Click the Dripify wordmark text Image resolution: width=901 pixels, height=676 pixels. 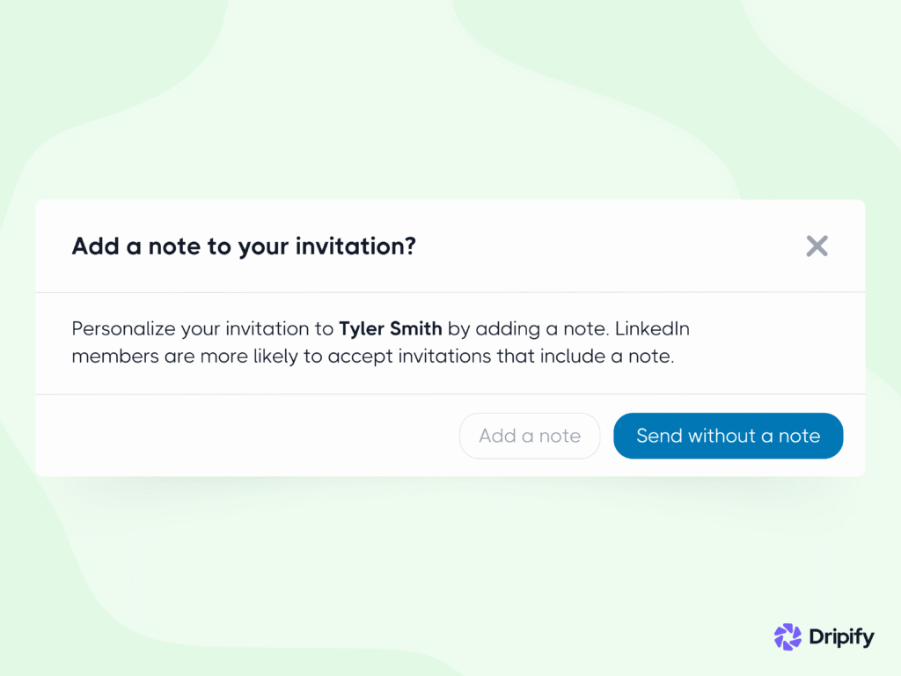click(840, 637)
